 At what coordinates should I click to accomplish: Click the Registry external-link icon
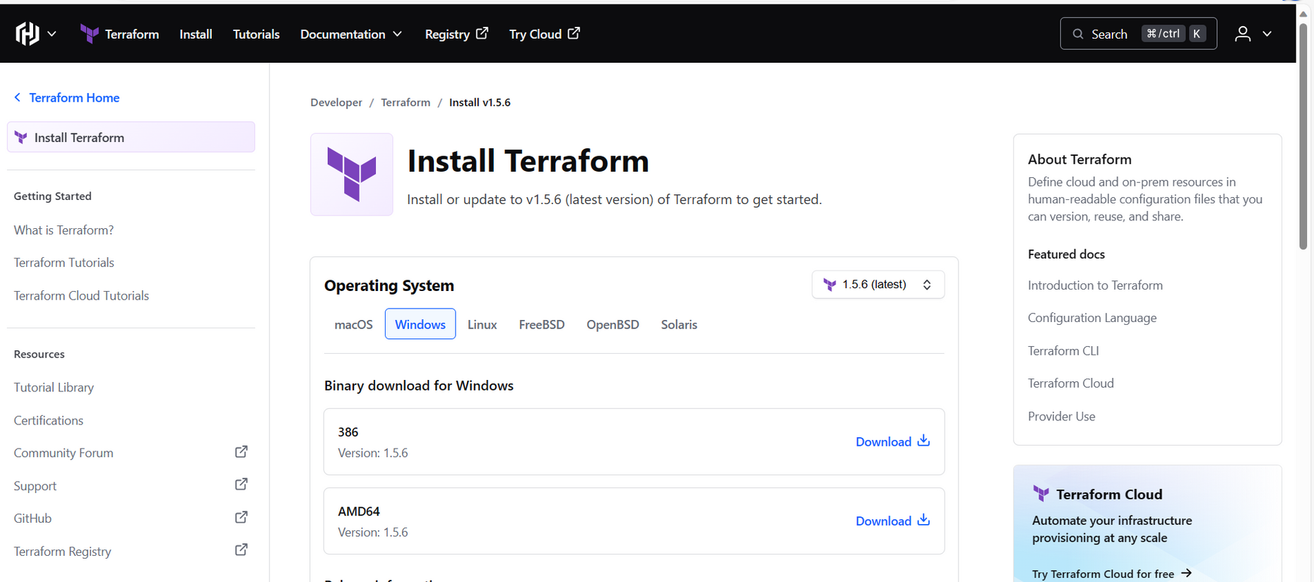pyautogui.click(x=482, y=33)
